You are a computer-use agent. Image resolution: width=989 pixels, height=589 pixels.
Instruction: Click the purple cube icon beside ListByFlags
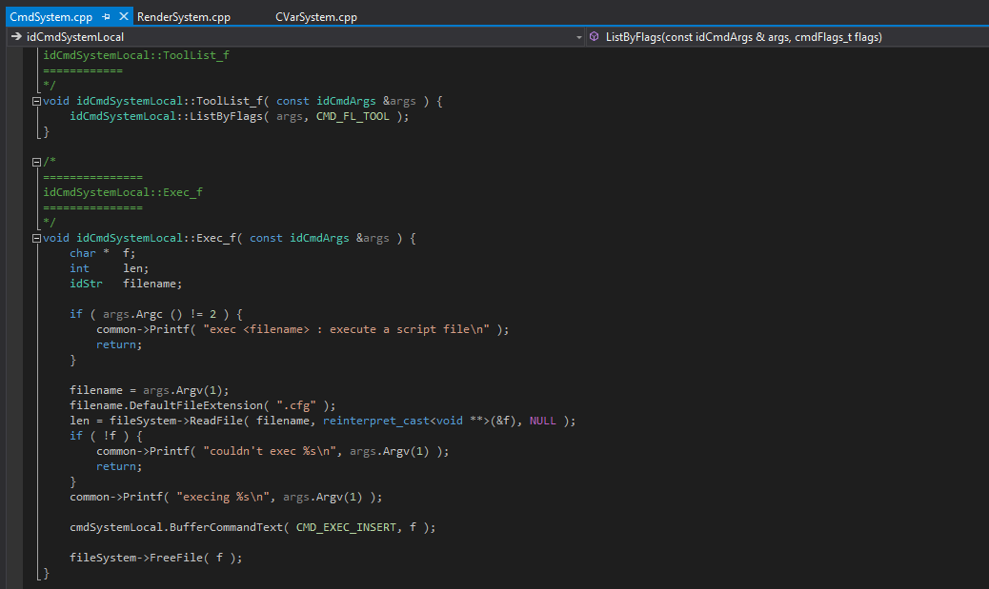tap(595, 37)
